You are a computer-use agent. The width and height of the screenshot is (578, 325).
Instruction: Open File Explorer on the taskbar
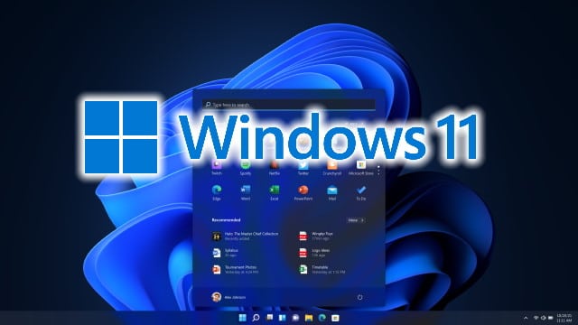[309, 318]
